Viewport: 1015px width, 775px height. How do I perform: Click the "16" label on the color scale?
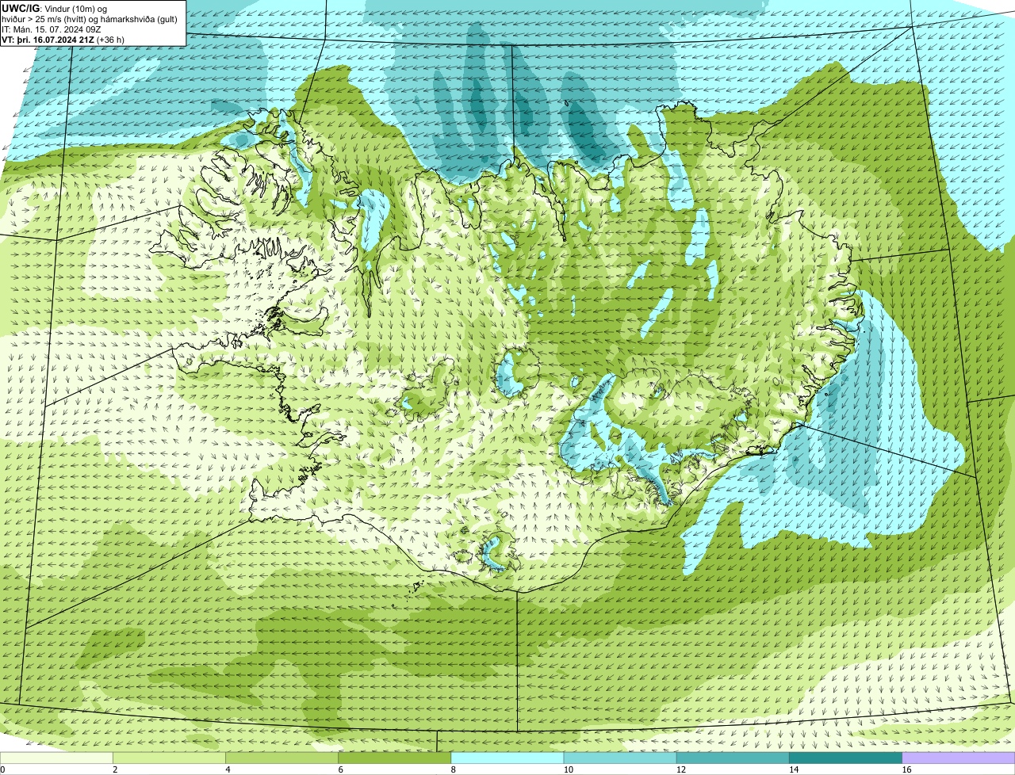pyautogui.click(x=906, y=769)
